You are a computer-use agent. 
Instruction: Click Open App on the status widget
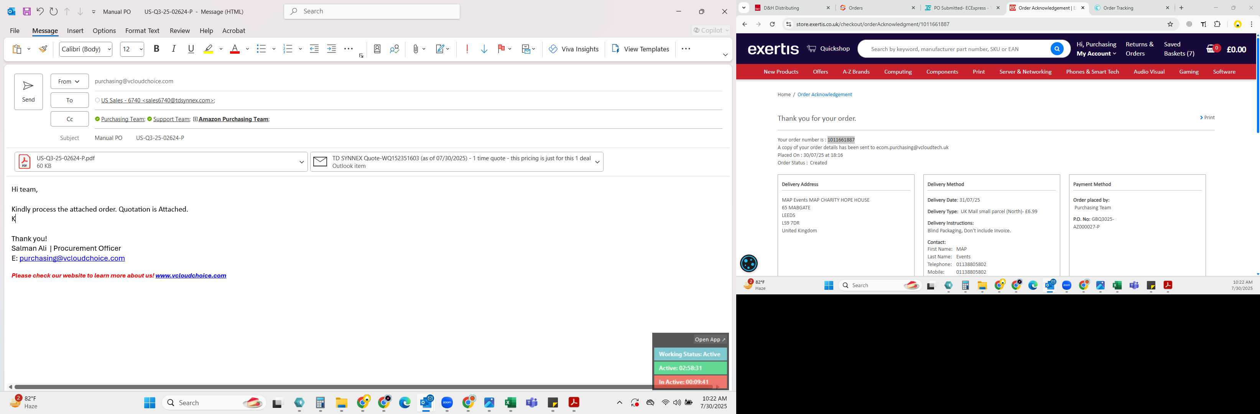(710, 339)
